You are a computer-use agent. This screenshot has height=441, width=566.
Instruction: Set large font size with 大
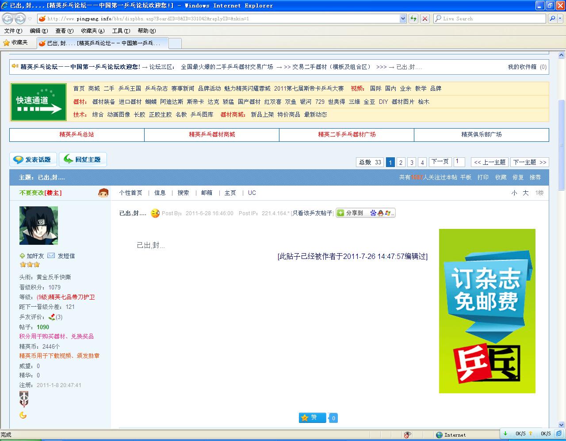(x=526, y=193)
